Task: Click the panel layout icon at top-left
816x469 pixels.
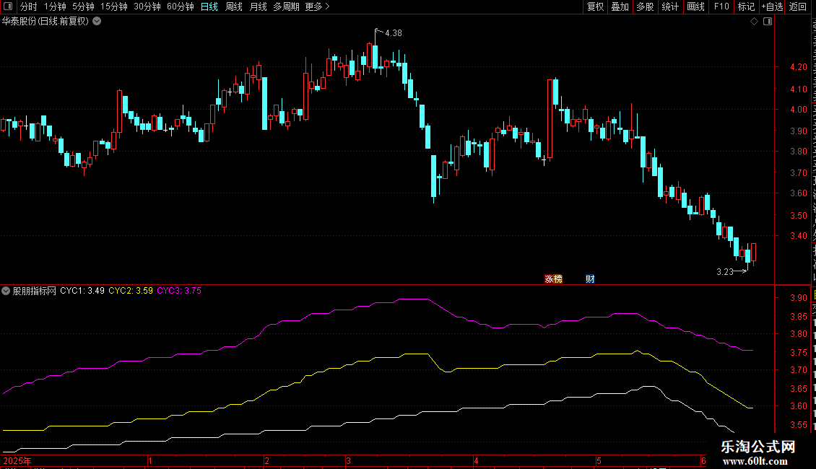Action: [9, 6]
